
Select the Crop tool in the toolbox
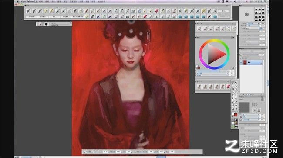pos(233,89)
